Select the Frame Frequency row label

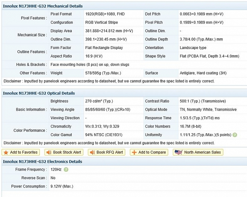pos(31,170)
